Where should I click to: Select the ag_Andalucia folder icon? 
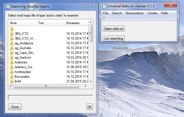click(12, 43)
